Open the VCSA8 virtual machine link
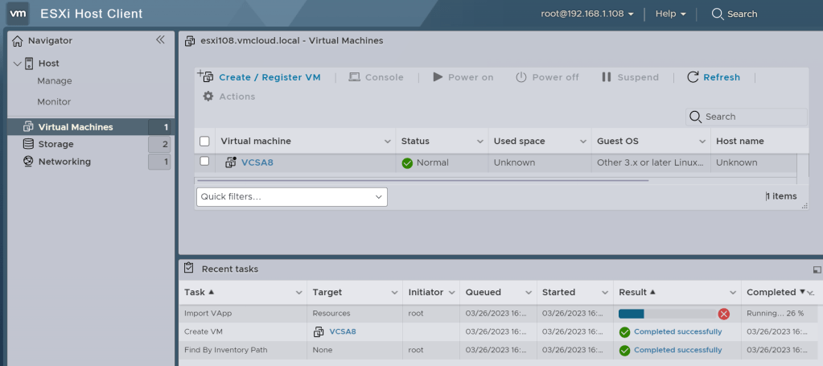The image size is (823, 366). coord(257,162)
